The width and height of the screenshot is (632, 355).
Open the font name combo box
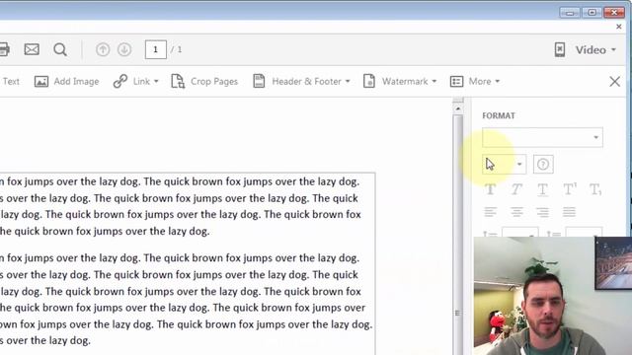click(x=542, y=138)
